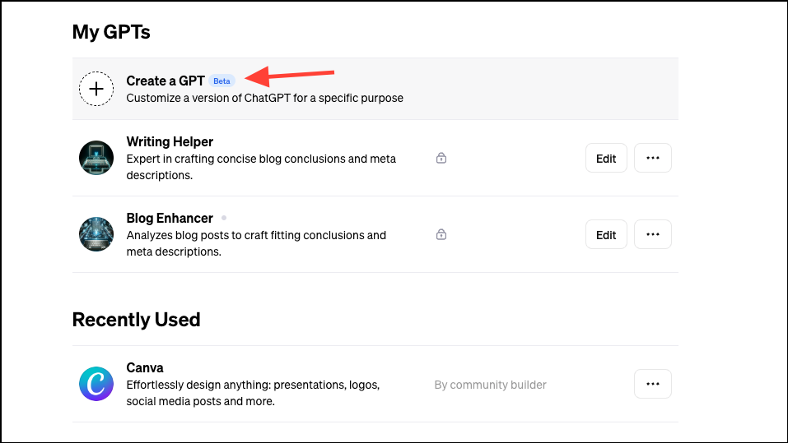Click the plus circle to create a GPT
Screen dimensions: 788x443
[x=96, y=89]
